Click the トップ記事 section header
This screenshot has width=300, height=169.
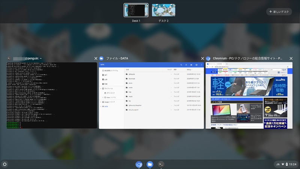point(237,102)
